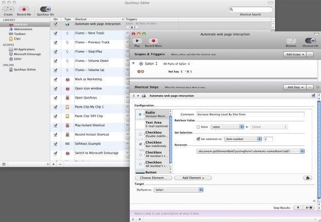This screenshot has height=222, width=321.
Task: Click the type icon for Record Instant Shortcut
Action: click(67, 135)
